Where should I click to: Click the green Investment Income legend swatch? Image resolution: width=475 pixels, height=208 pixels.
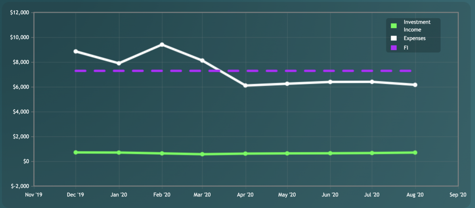coord(394,26)
